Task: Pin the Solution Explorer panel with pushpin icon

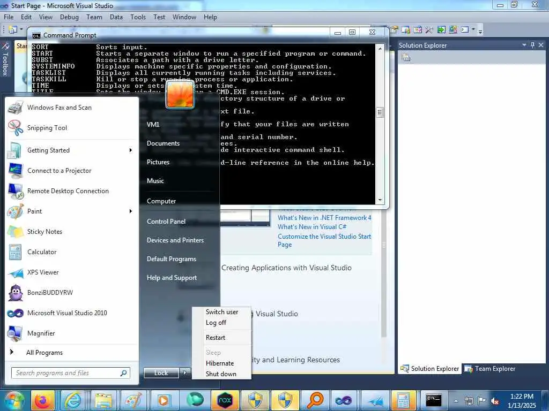Action: pyautogui.click(x=532, y=45)
